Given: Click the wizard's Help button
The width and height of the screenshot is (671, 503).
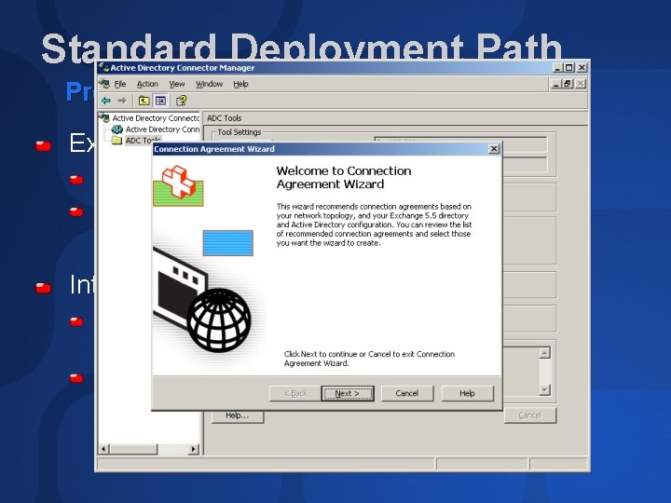Looking at the screenshot, I should click(x=467, y=393).
